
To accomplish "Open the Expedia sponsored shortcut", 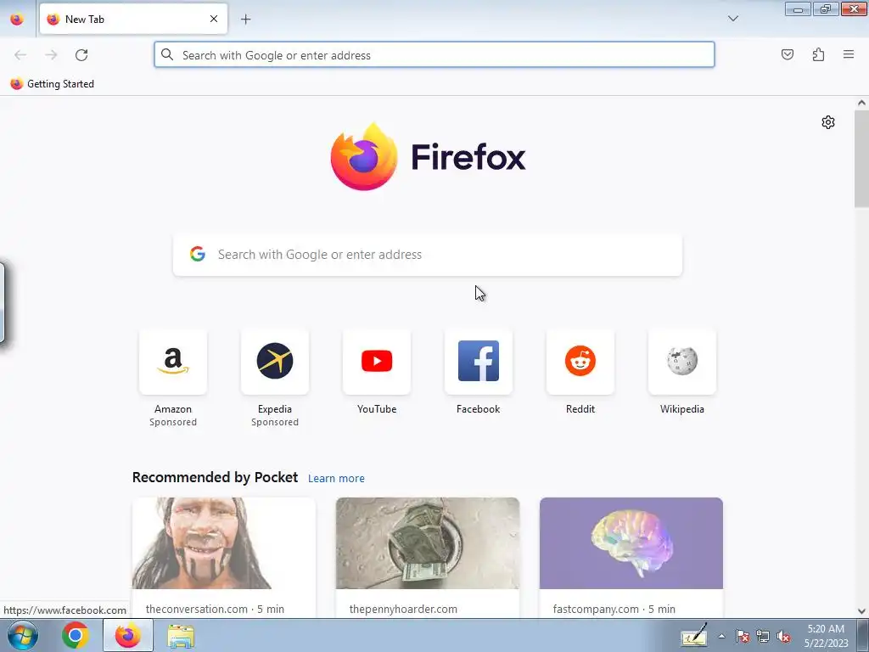I will point(275,362).
